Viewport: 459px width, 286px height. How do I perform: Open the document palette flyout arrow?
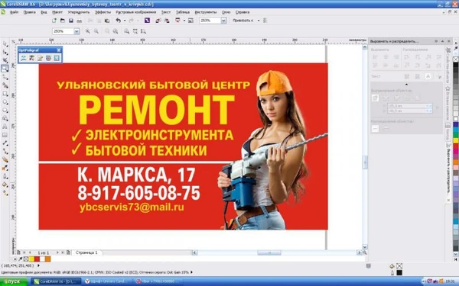pyautogui.click(x=15, y=259)
